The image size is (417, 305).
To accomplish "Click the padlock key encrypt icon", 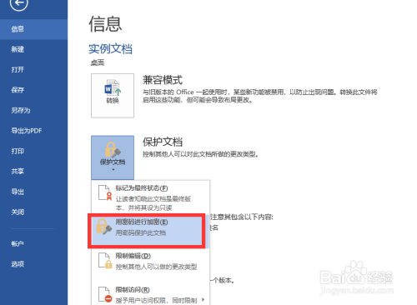I will click(103, 226).
